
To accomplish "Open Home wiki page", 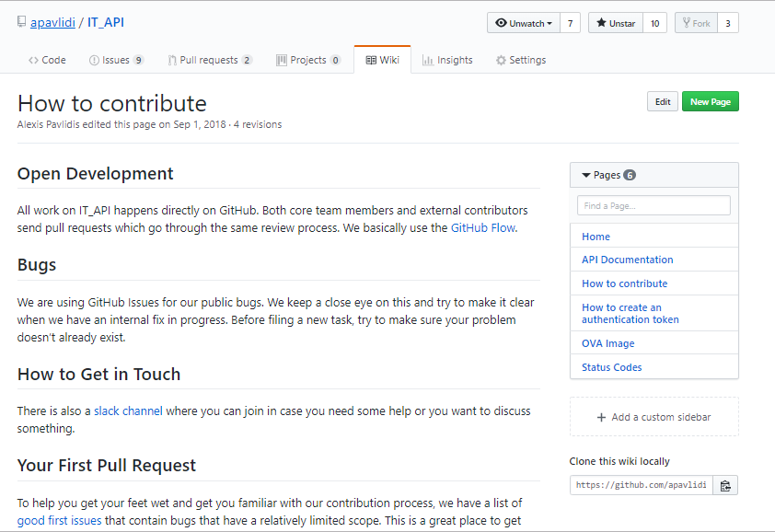I will click(x=596, y=237).
